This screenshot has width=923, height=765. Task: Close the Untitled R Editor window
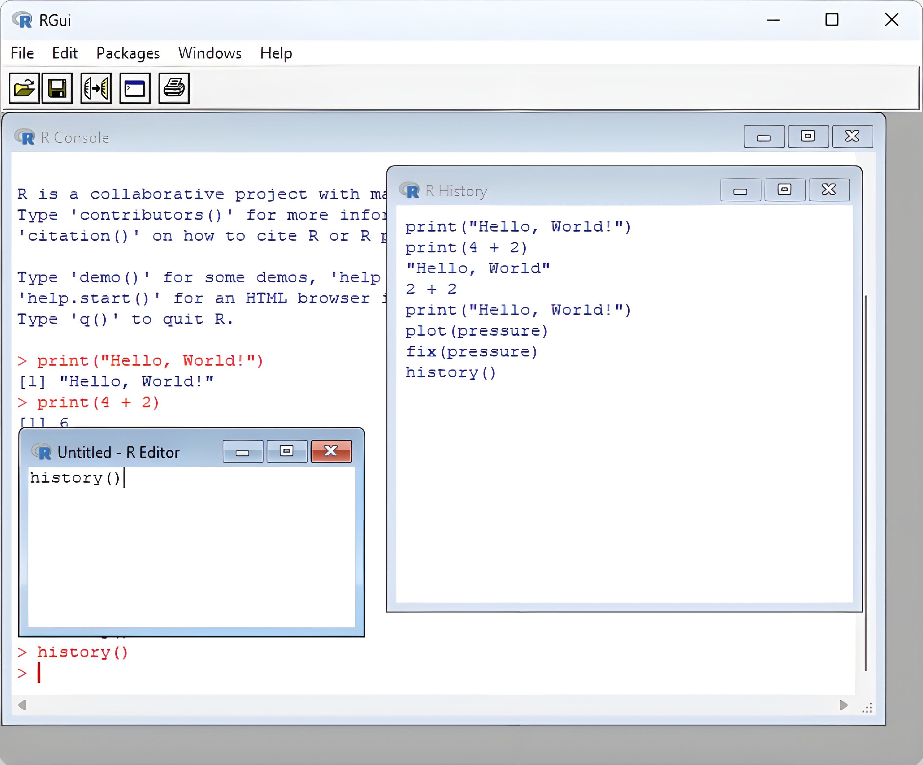pos(331,451)
